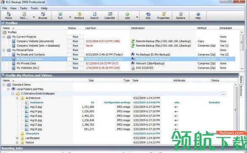Open the Tools menu
The width and height of the screenshot is (247, 153).
(34, 8)
